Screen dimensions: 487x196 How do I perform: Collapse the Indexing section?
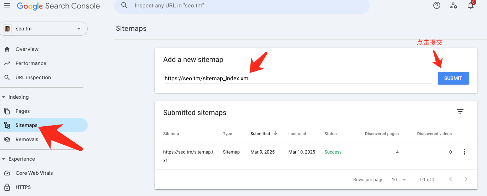(x=4, y=97)
